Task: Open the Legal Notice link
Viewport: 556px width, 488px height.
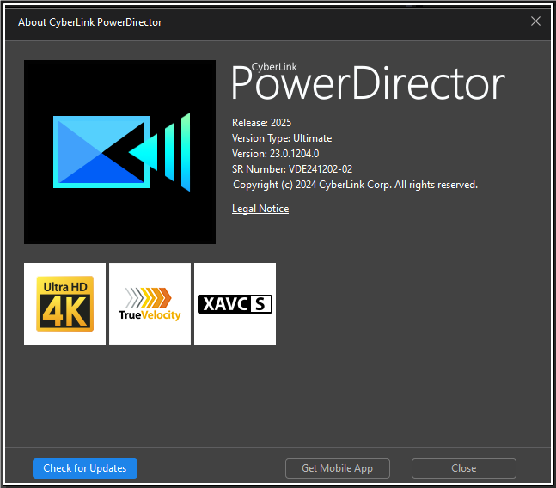Action: (260, 209)
